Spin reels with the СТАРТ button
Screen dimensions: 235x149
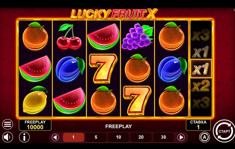click(x=224, y=131)
